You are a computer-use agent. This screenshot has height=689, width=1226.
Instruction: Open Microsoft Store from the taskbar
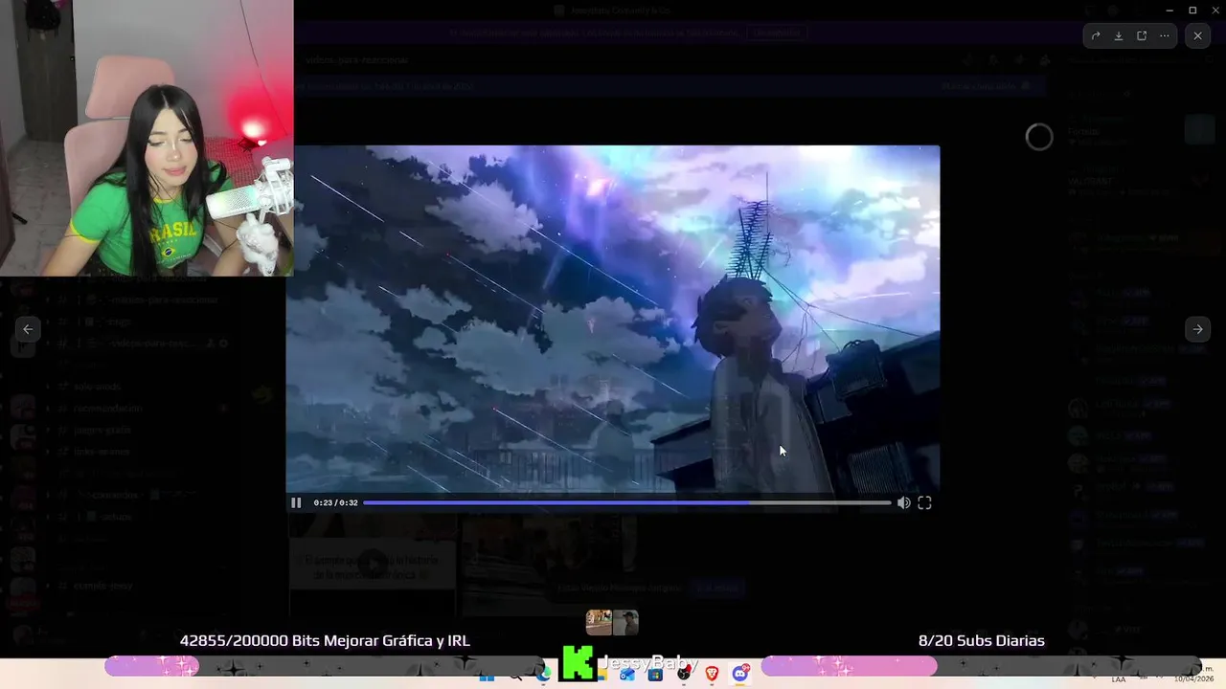[x=655, y=675]
